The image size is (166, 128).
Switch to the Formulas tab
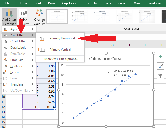click(92, 3)
